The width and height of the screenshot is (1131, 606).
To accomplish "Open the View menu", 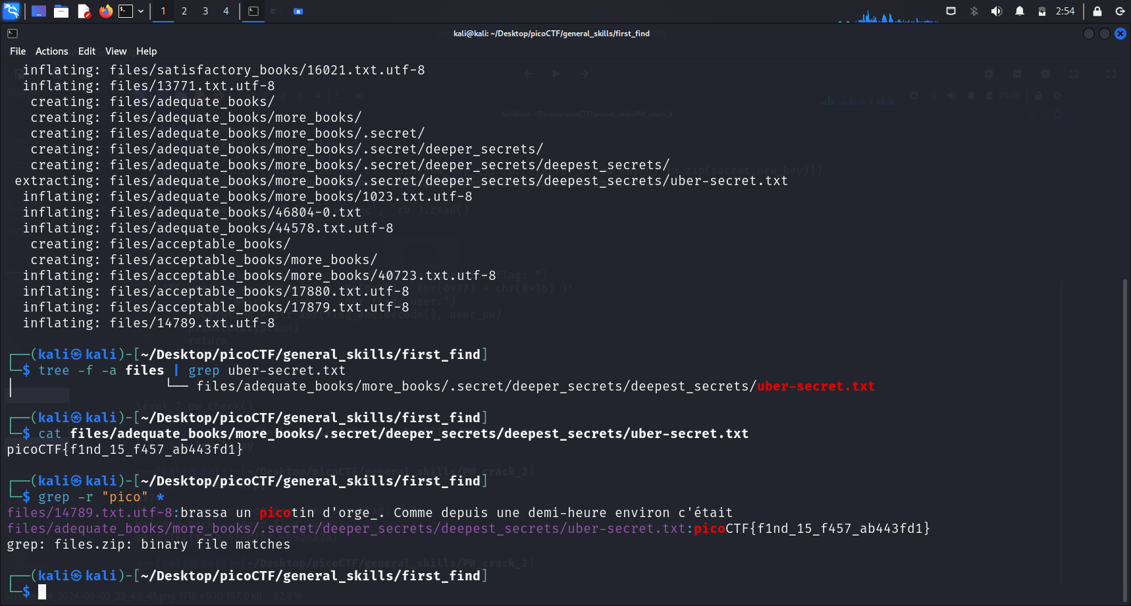I will click(x=116, y=51).
